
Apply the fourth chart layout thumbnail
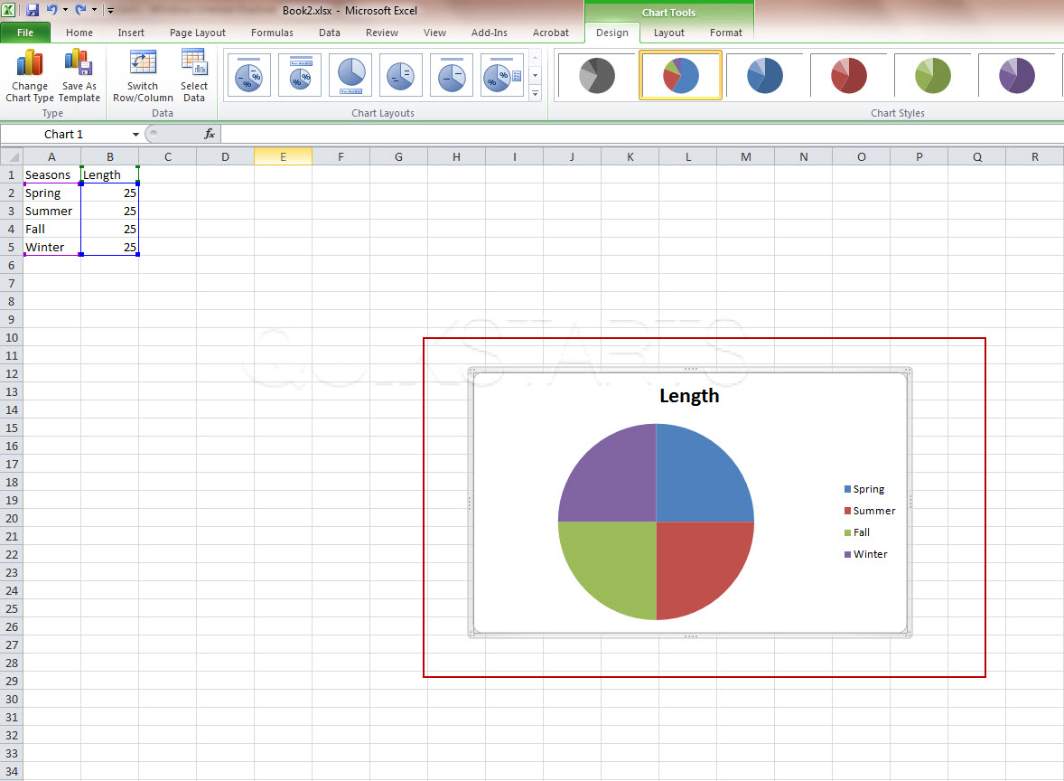pos(401,75)
